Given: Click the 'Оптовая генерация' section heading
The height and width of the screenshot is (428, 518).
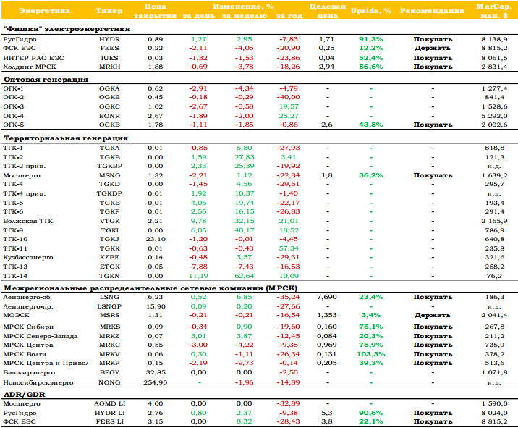Looking at the screenshot, I should point(46,80).
